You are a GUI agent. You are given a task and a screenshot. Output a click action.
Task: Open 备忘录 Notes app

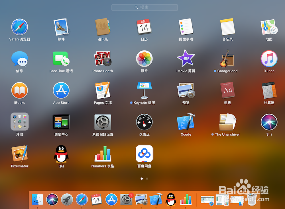coord(227,27)
